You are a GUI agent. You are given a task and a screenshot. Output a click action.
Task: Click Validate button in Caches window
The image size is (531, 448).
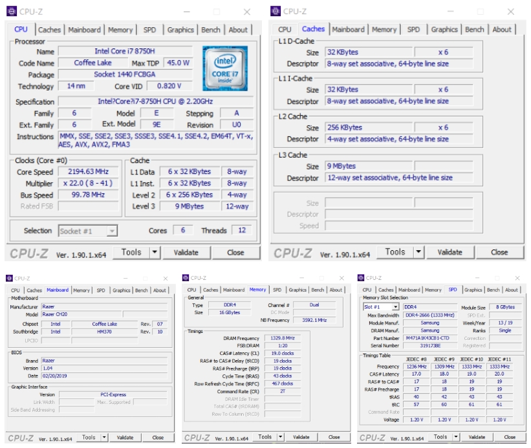[450, 252]
